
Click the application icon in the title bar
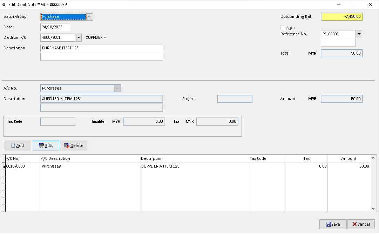pyautogui.click(x=4, y=5)
